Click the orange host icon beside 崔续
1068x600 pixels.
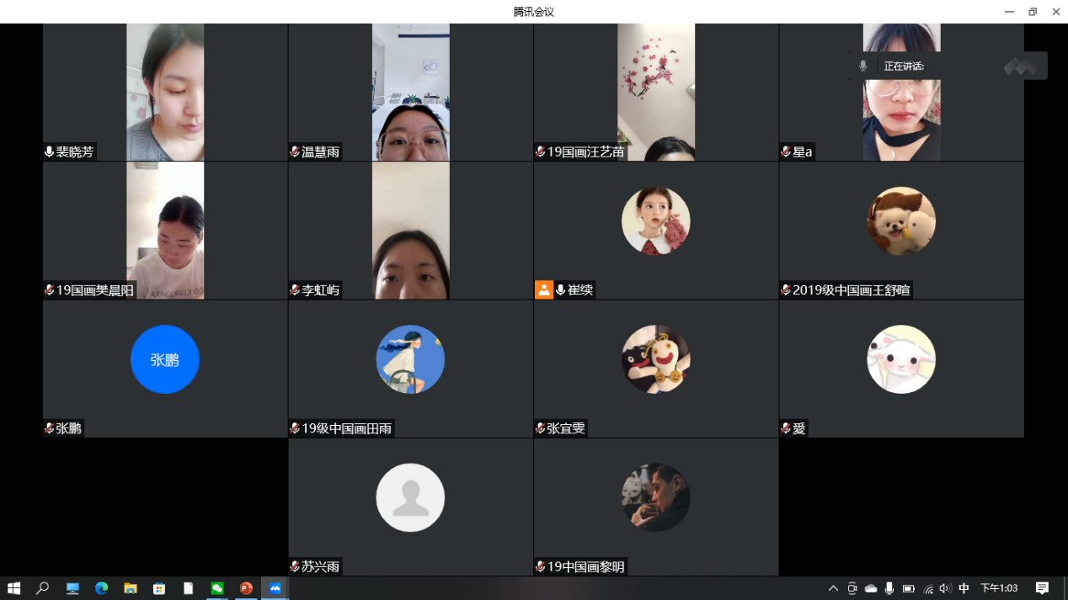[544, 289]
